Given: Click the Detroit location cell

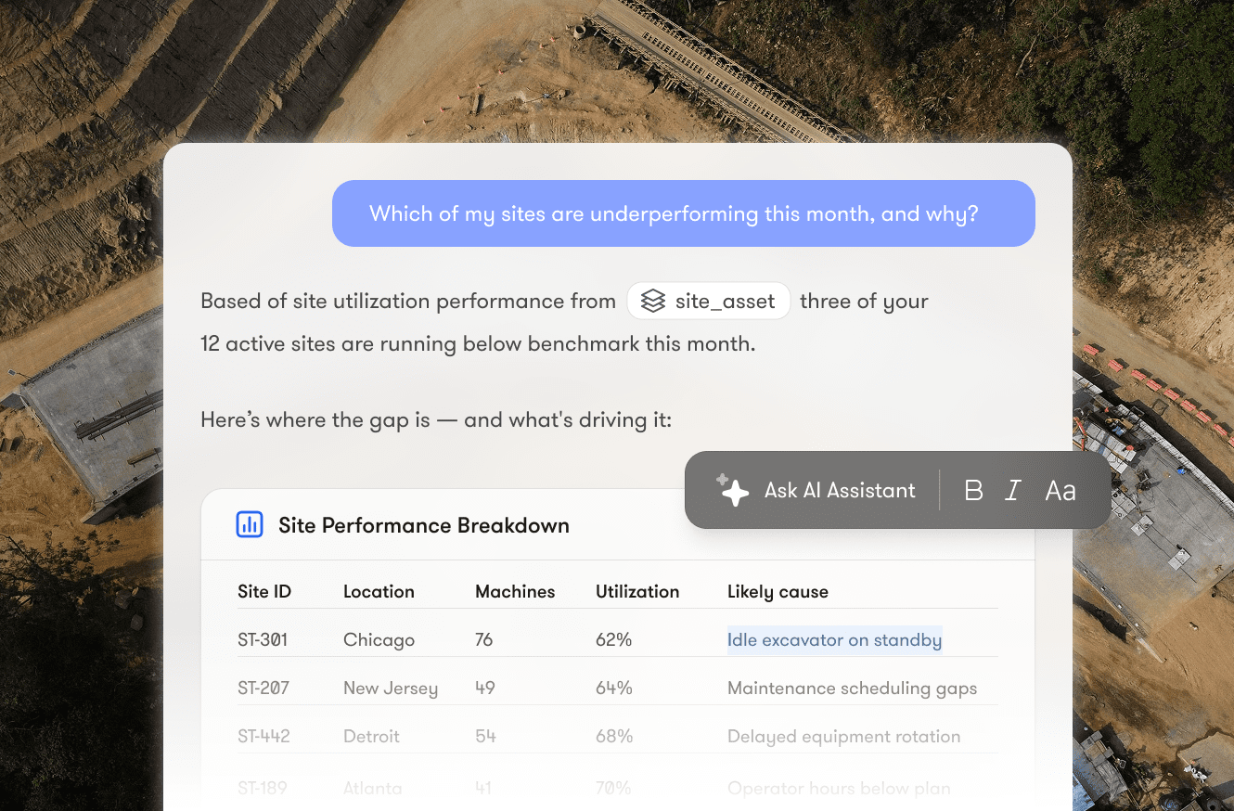Looking at the screenshot, I should 371,737.
